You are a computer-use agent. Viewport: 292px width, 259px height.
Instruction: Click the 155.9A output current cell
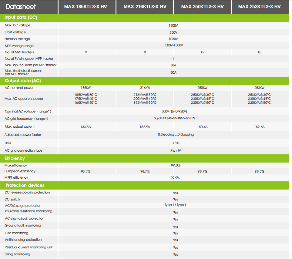coord(145,127)
